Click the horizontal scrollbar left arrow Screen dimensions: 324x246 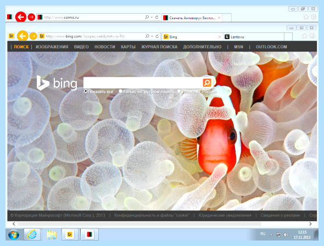pyautogui.click(x=14, y=224)
